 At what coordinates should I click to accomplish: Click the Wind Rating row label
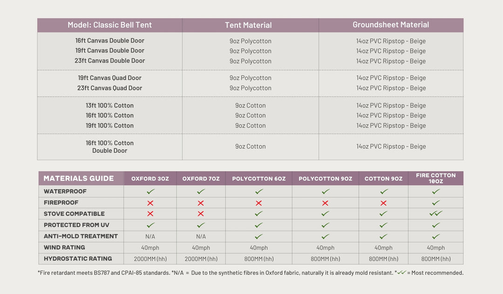(65, 247)
